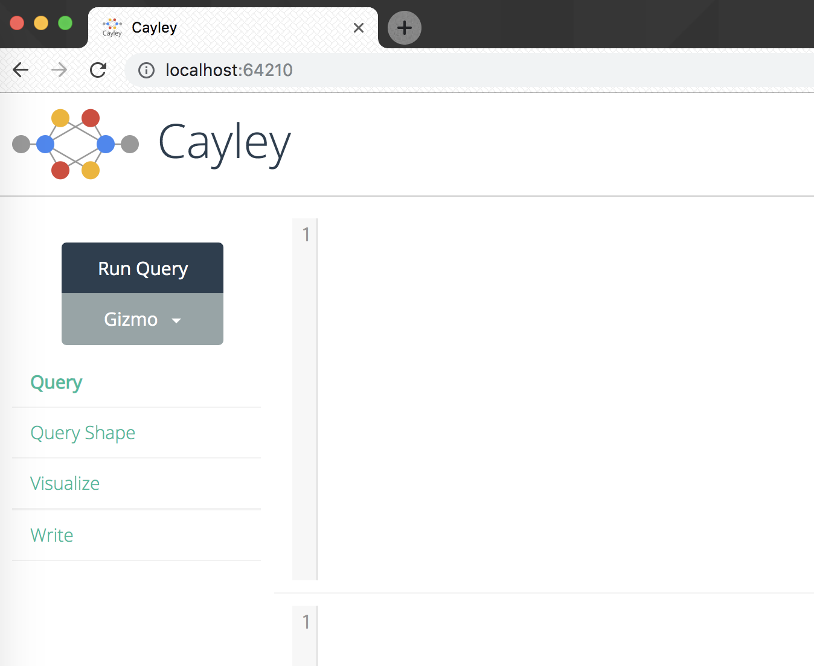Click the Cayley logo graph icon
The height and width of the screenshot is (666, 814).
pos(75,144)
